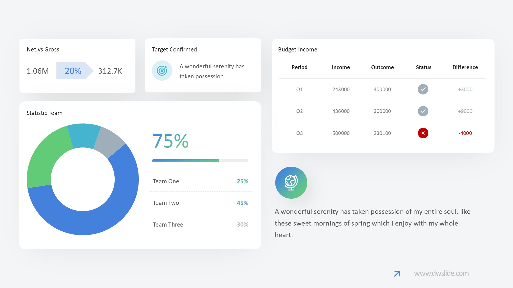Click the target bullseye icon
The image size is (513, 288).
(x=162, y=70)
